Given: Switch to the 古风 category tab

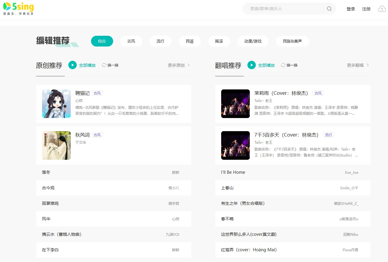Looking at the screenshot, I should [131, 41].
